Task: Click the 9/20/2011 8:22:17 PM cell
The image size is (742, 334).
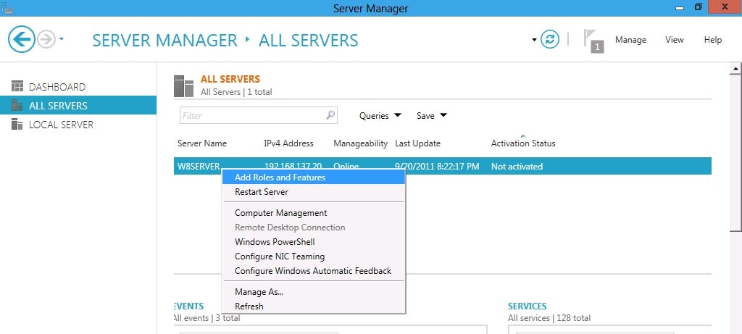Action: coord(437,167)
